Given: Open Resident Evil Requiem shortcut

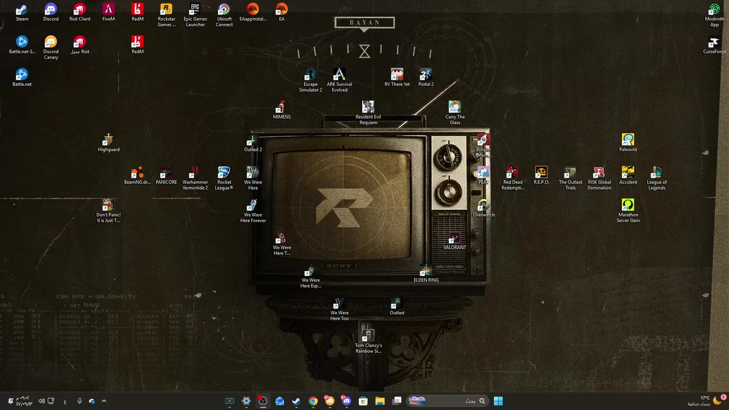Looking at the screenshot, I should coord(368,113).
